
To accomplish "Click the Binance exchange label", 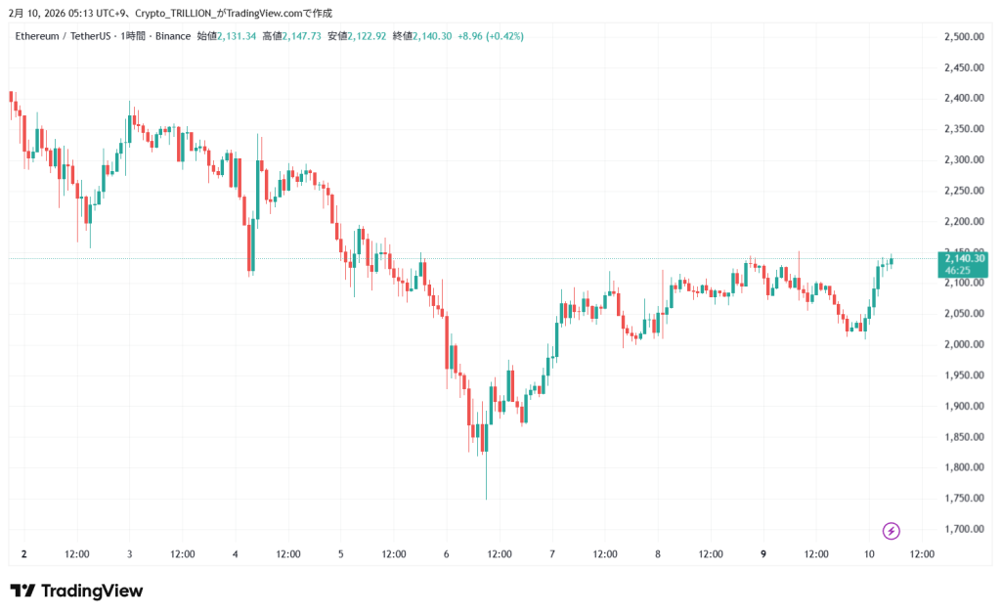I will click(171, 36).
